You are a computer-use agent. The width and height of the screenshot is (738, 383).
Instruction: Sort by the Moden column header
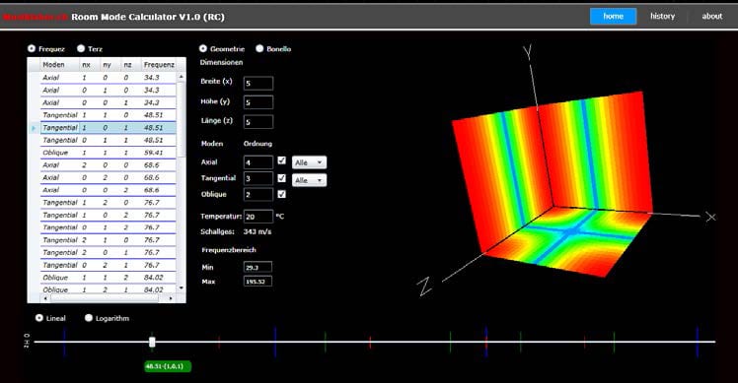click(60, 64)
